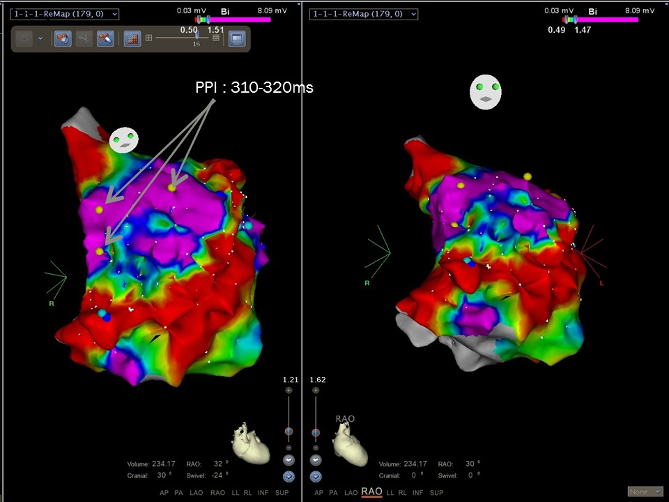Zoom out with right view minus button
This screenshot has width=669, height=502.
click(x=316, y=448)
